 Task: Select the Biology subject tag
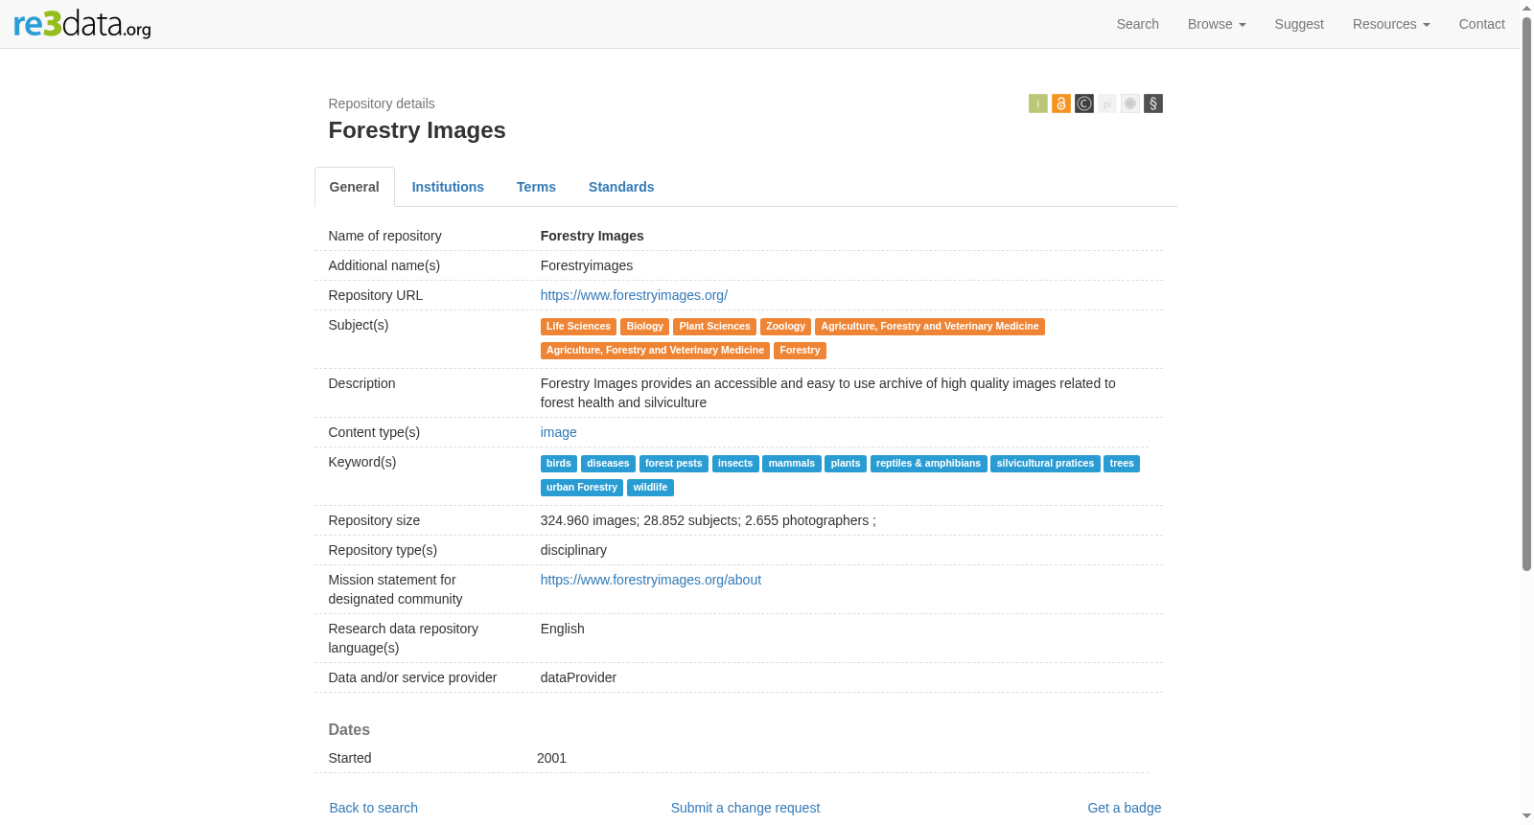click(645, 327)
